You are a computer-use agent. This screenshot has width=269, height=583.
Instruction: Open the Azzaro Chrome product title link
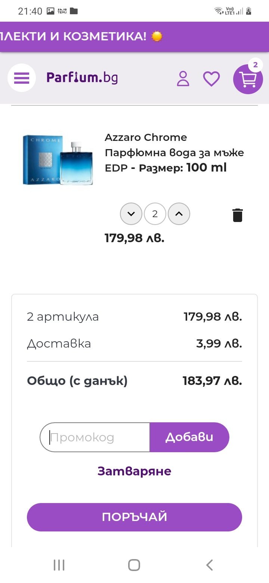point(174,152)
